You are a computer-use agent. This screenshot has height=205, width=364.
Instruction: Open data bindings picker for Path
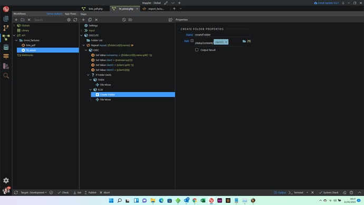coord(249,41)
